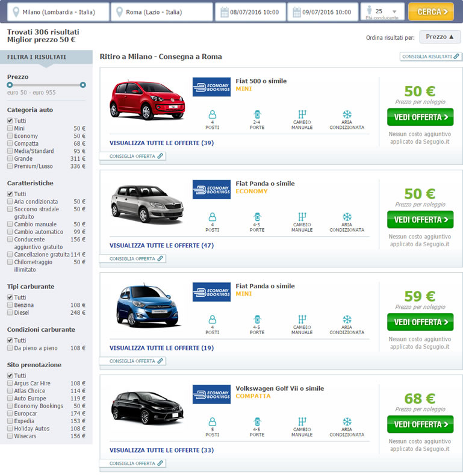Click the Milano pickup location input field
The width and height of the screenshot is (463, 475).
point(58,12)
